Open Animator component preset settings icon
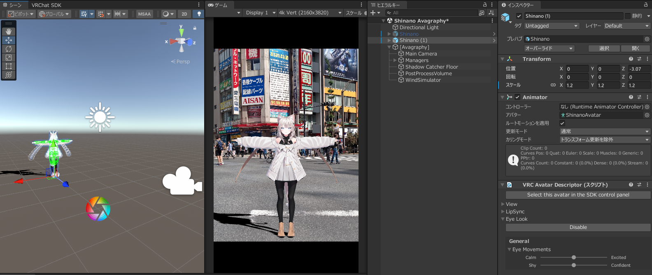652x275 pixels. pyautogui.click(x=639, y=97)
